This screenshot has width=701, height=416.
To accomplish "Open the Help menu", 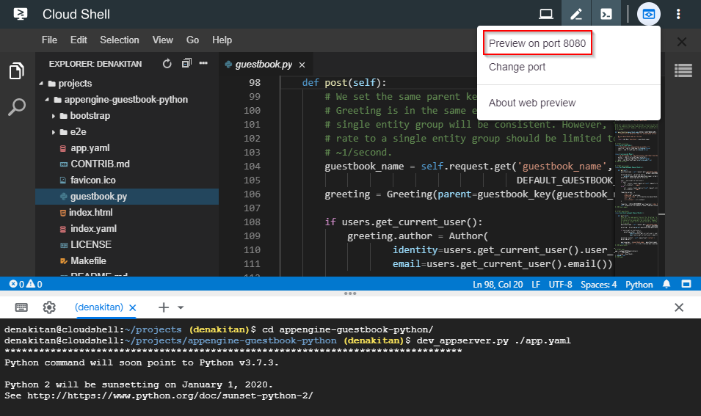I will (222, 40).
